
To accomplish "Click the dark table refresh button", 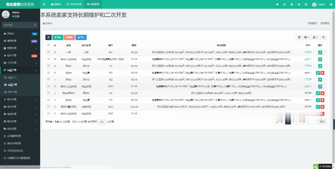I will [48, 37].
